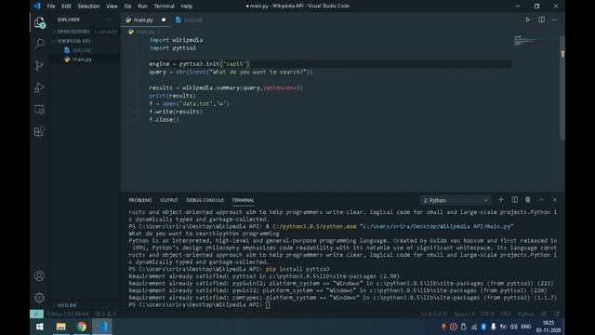Click the VS Code logo in title bar
Viewport: 595px width, 335px height.
tap(37, 6)
